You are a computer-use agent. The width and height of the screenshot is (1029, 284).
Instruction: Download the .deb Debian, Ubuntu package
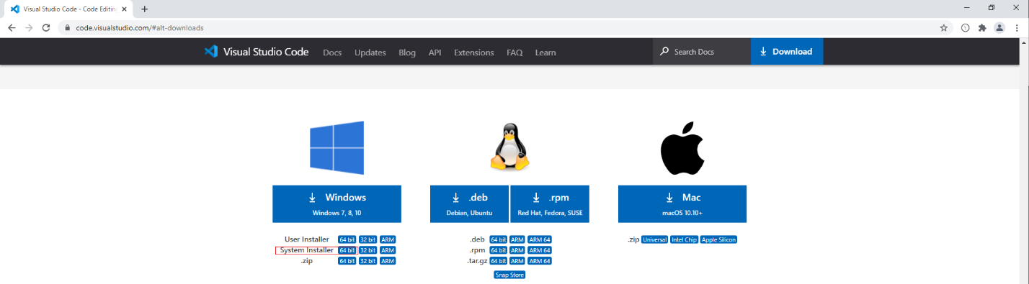pos(469,204)
